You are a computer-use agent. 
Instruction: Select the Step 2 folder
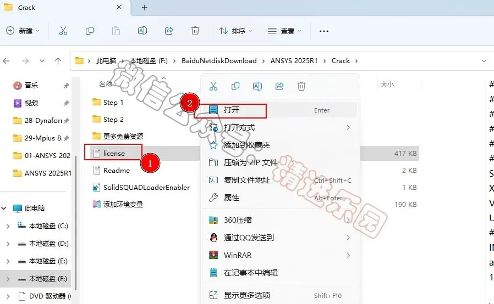108,119
